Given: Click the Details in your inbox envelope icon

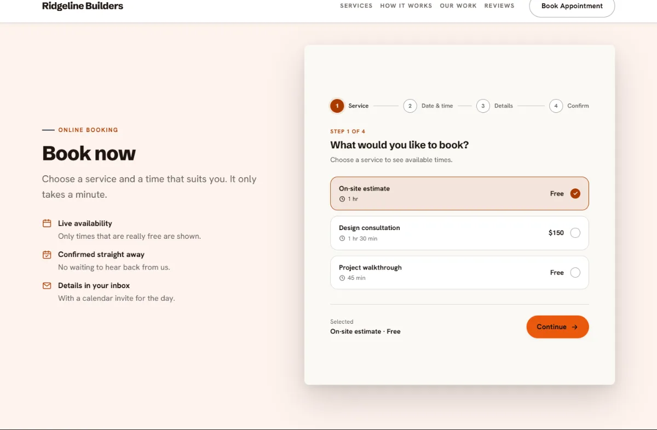Looking at the screenshot, I should coord(47,286).
